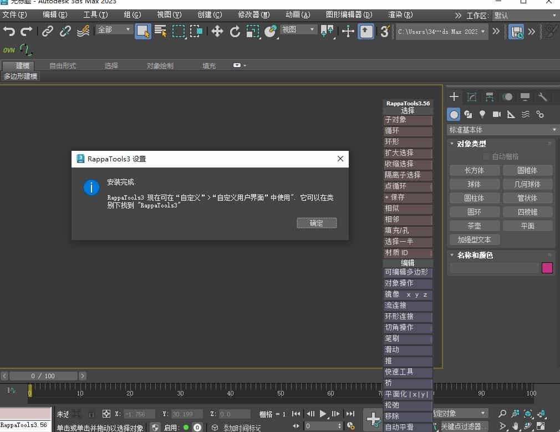Click the save scene state icon
Viewport: 560px width, 432px height.
(x=516, y=32)
